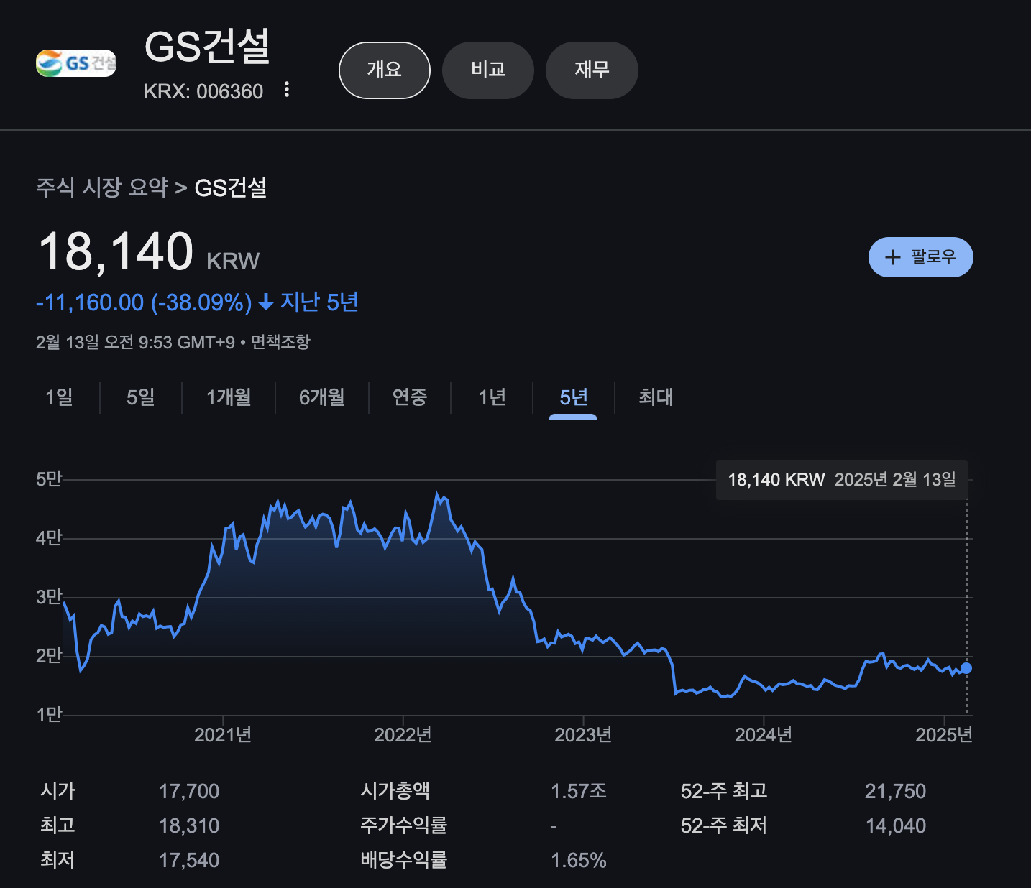Click the 2만 y-axis label
Image resolution: width=1031 pixels, height=888 pixels.
tap(49, 656)
